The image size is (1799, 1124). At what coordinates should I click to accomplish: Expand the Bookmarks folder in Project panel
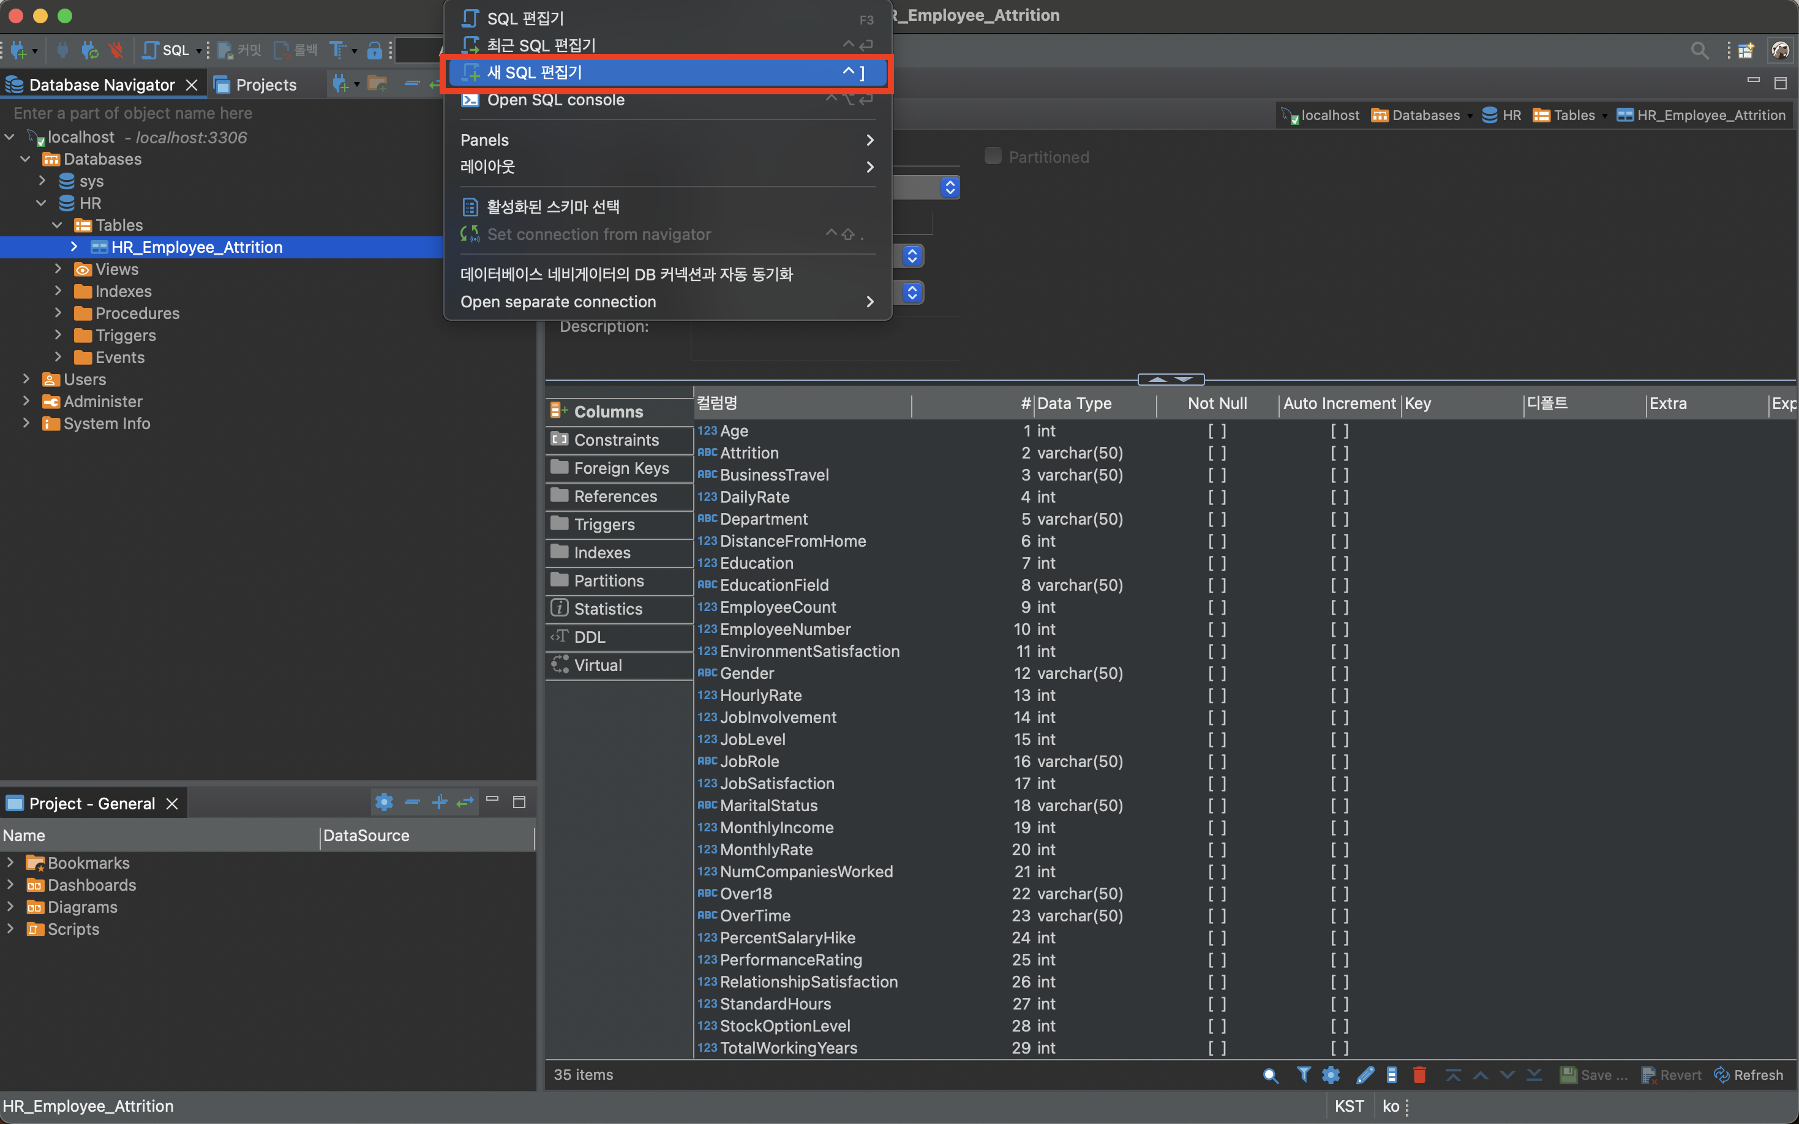coord(10,863)
